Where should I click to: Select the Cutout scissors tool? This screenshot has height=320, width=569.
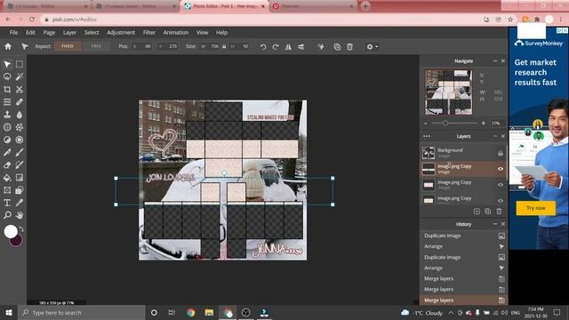coord(20,89)
